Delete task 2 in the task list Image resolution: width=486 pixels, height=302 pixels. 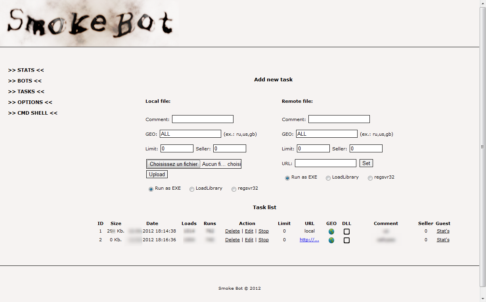click(232, 240)
